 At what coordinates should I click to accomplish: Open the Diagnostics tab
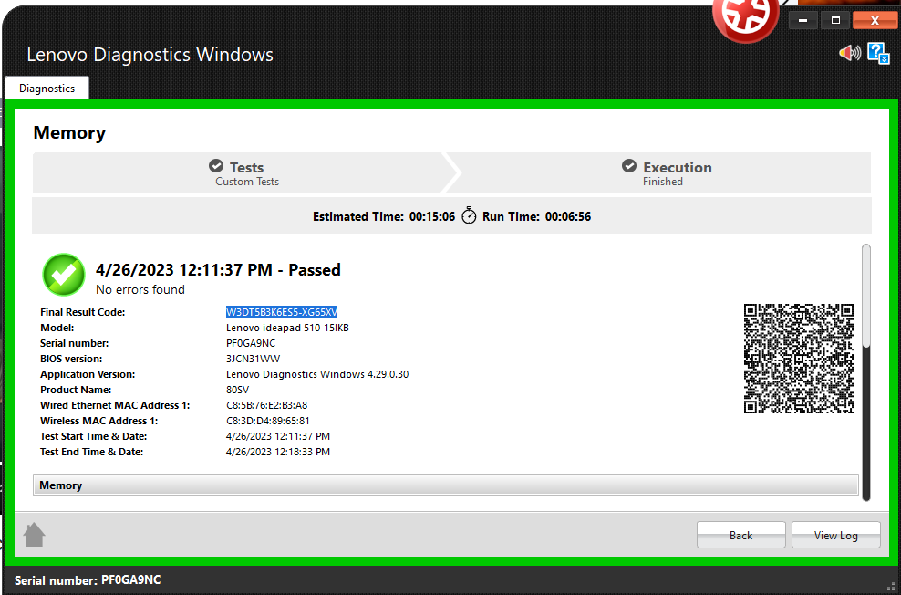coord(47,88)
